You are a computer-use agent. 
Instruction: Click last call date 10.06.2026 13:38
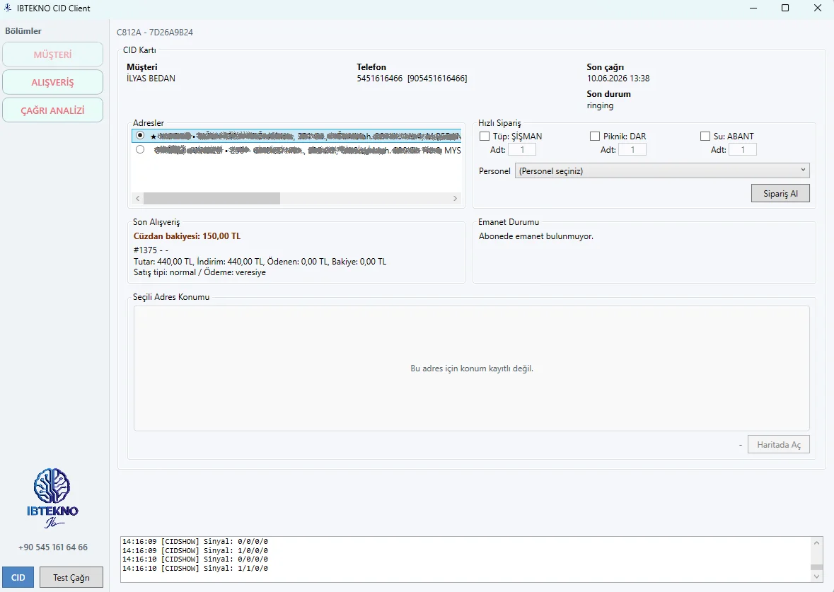pyautogui.click(x=618, y=79)
